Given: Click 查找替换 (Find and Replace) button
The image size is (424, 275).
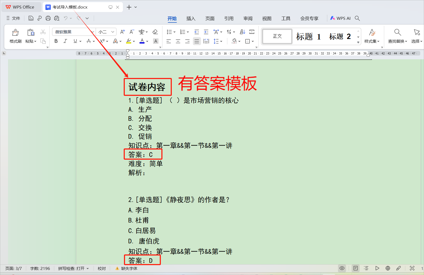Looking at the screenshot, I should 397,36.
